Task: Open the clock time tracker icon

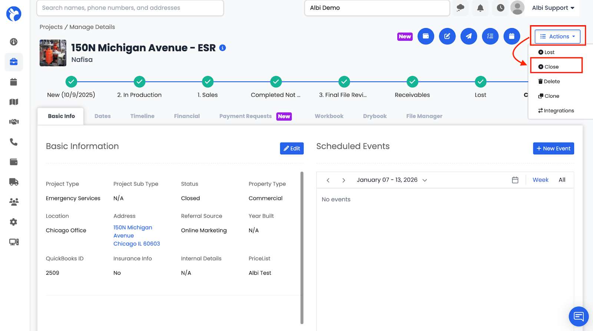Action: pos(500,8)
